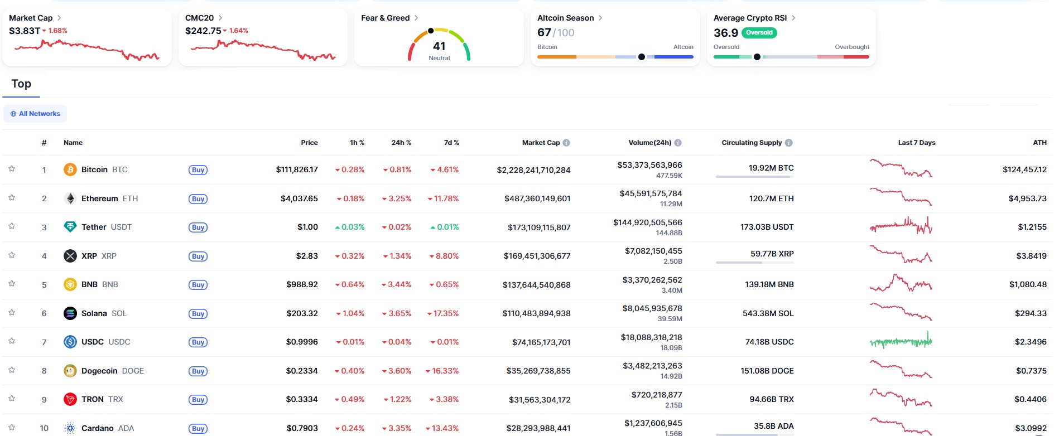Select the Top tab
Viewport: 1059px width, 436px height.
[x=21, y=84]
